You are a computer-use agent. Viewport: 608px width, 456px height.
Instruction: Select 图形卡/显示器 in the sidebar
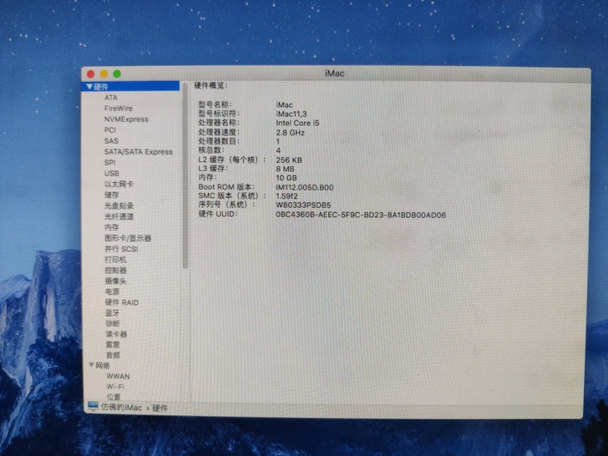[128, 238]
